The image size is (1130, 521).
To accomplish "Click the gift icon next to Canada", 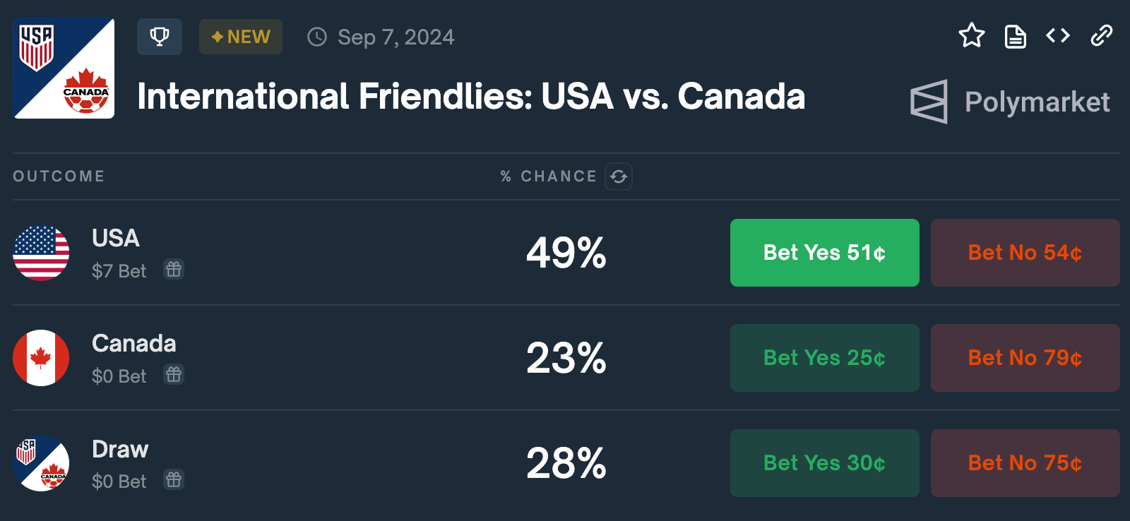I will tap(174, 374).
